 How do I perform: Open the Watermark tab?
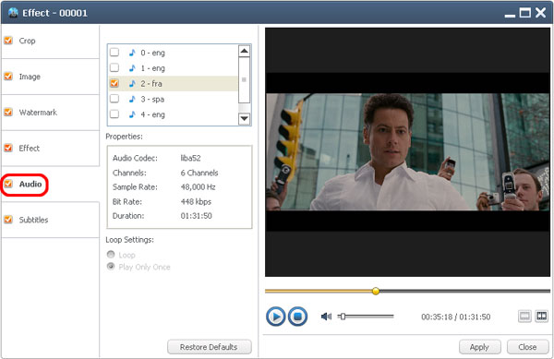[x=51, y=113]
